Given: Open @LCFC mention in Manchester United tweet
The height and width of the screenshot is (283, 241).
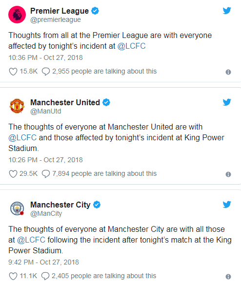Looking at the screenshot, I should click(22, 137).
